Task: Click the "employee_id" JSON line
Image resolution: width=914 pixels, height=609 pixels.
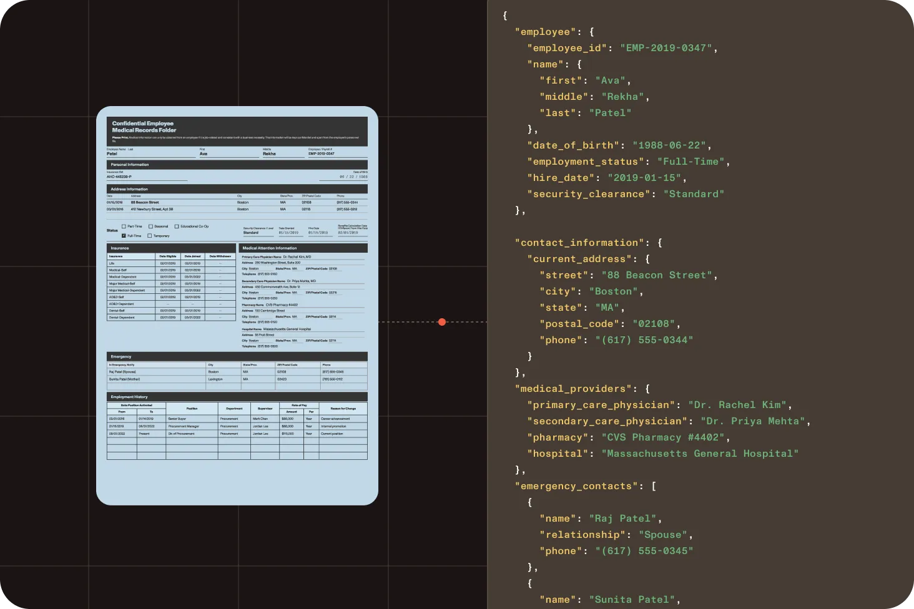Action: coord(622,48)
